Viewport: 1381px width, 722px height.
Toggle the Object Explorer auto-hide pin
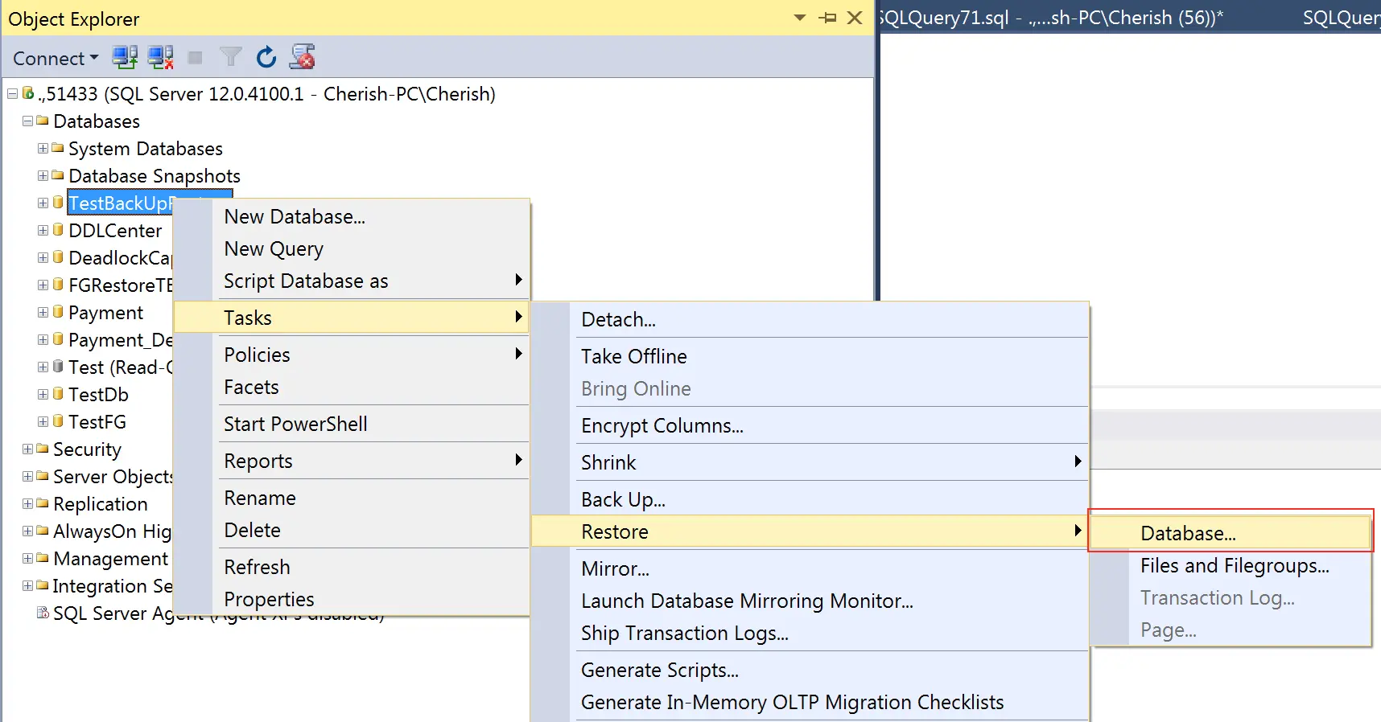click(827, 18)
